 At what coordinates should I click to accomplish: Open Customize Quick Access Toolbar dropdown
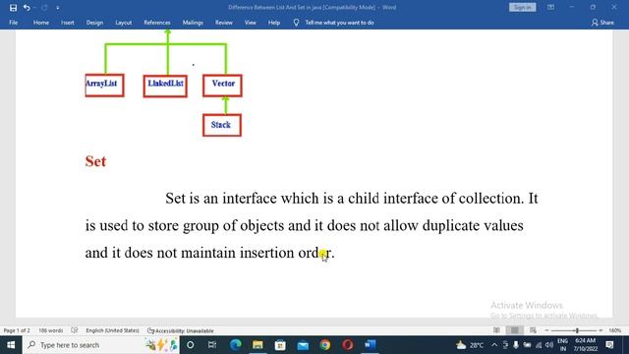point(58,8)
